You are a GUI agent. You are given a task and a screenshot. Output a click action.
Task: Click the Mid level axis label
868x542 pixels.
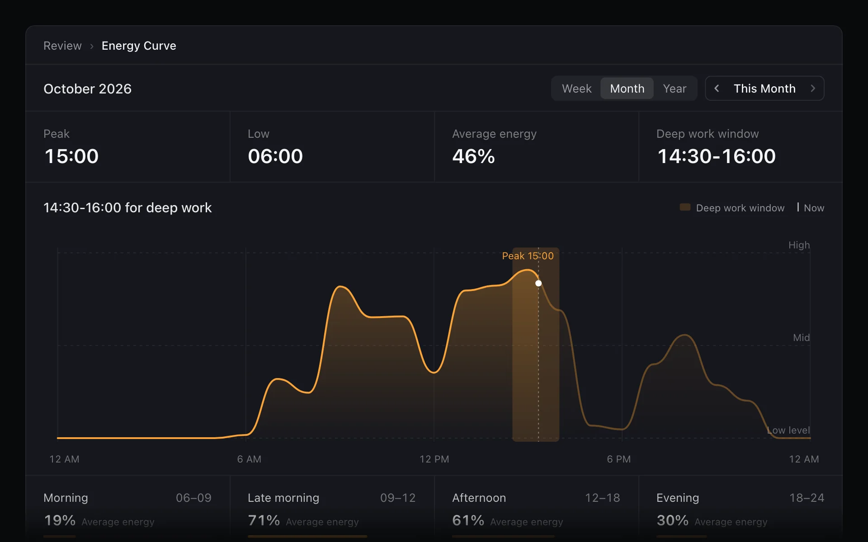point(801,337)
